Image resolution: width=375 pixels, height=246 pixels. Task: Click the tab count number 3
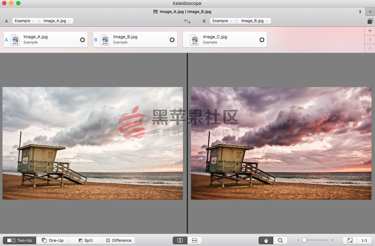pyautogui.click(x=360, y=12)
